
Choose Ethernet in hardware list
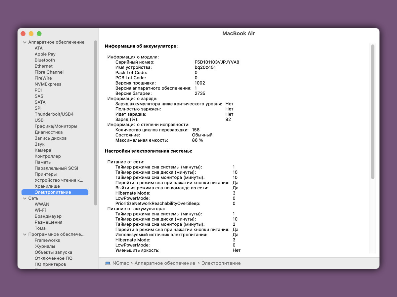coord(44,66)
